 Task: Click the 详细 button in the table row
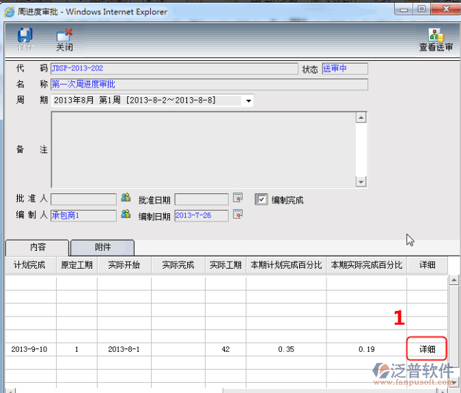pos(427,349)
